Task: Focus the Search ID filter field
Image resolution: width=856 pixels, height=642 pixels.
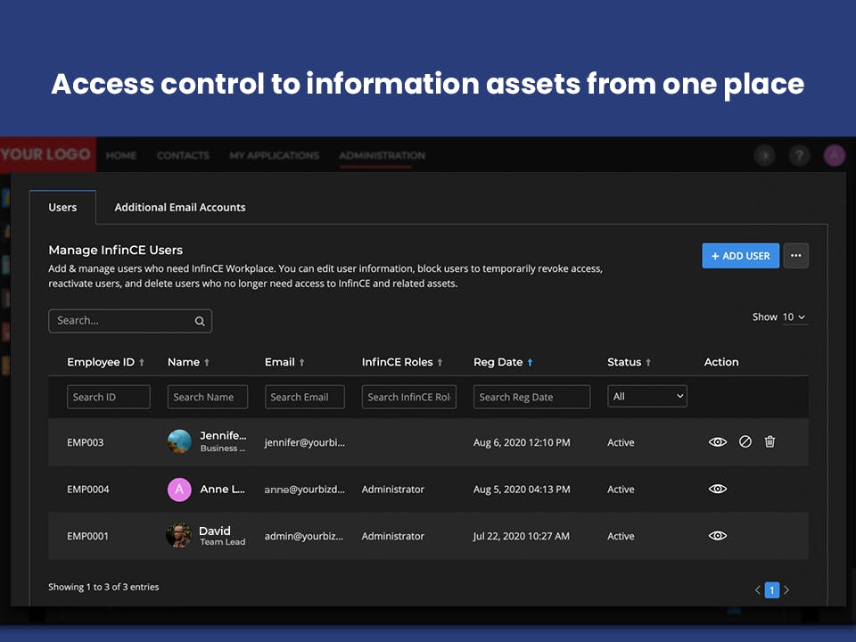Action: (x=108, y=397)
